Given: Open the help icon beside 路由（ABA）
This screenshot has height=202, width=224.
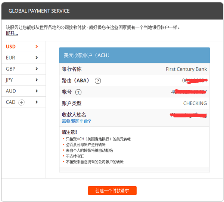Looking at the screenshot, I should 98,81.
